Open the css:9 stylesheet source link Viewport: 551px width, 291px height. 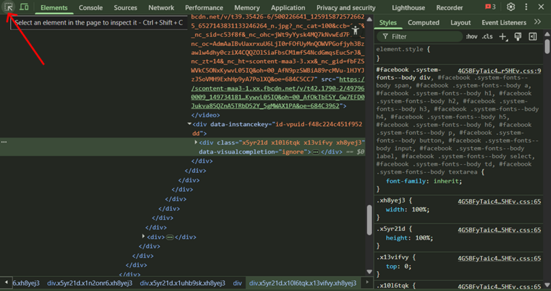[499, 71]
